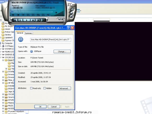Close BSPlayer with the round X button
The height and width of the screenshot is (114, 152).
click(x=71, y=17)
